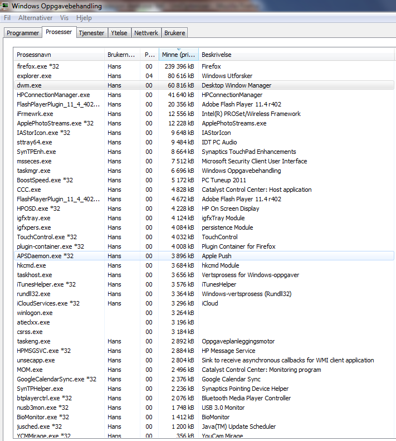The width and height of the screenshot is (396, 441).
Task: Select SynTPEnh.exe process
Action: 204,152
